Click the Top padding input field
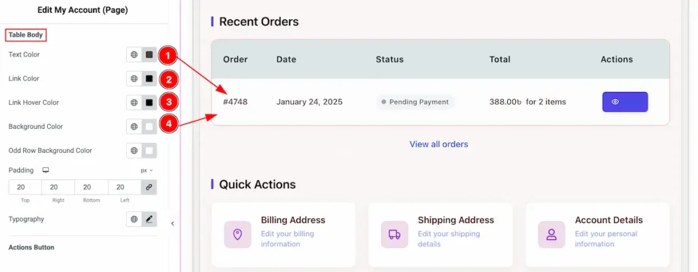This screenshot has width=698, height=272. (x=25, y=187)
